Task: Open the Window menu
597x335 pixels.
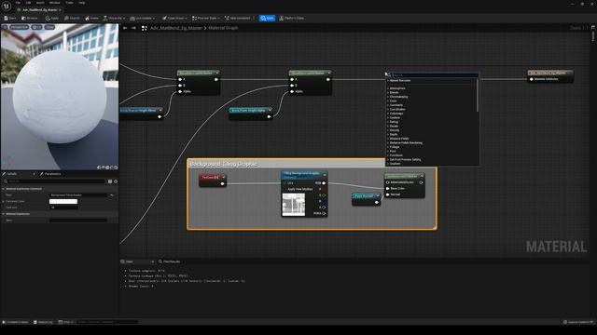Action: (x=54, y=3)
